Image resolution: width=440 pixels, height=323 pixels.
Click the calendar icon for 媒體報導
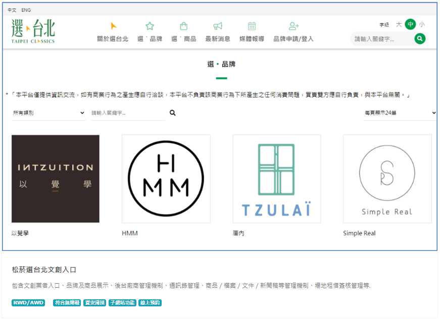tap(252, 26)
